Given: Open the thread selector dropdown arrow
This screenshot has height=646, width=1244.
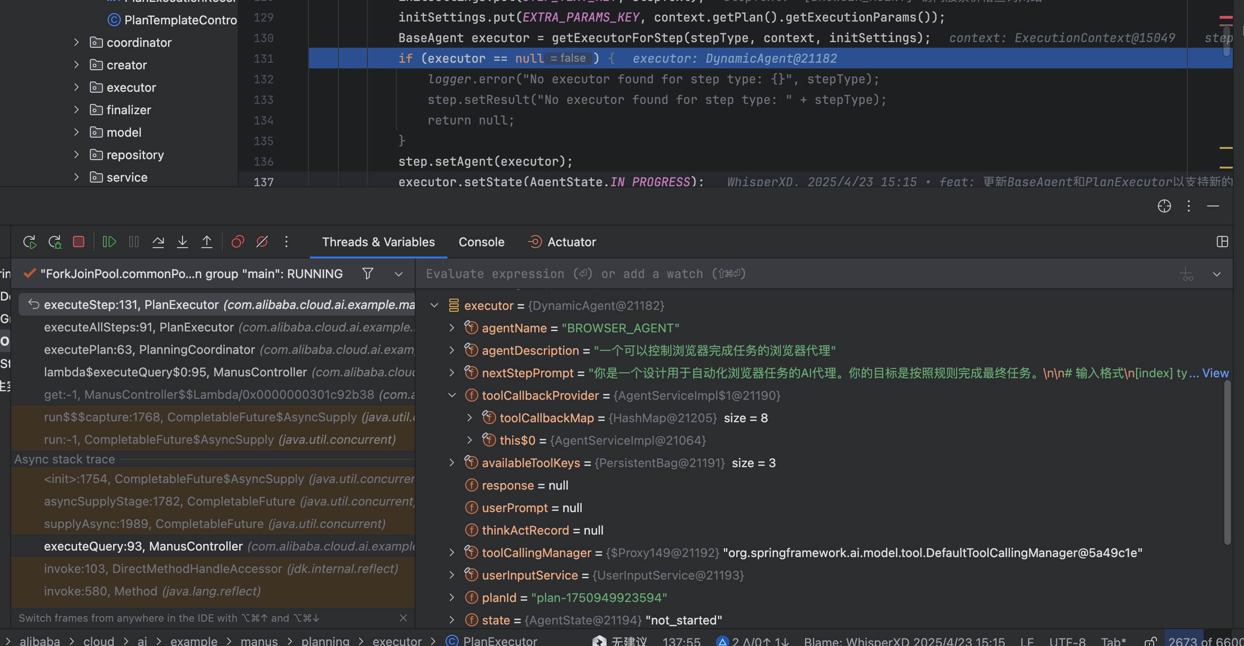Looking at the screenshot, I should [398, 274].
